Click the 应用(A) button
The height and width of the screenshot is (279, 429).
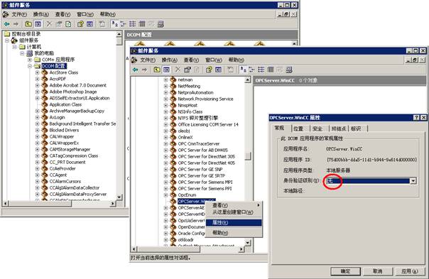410,271
